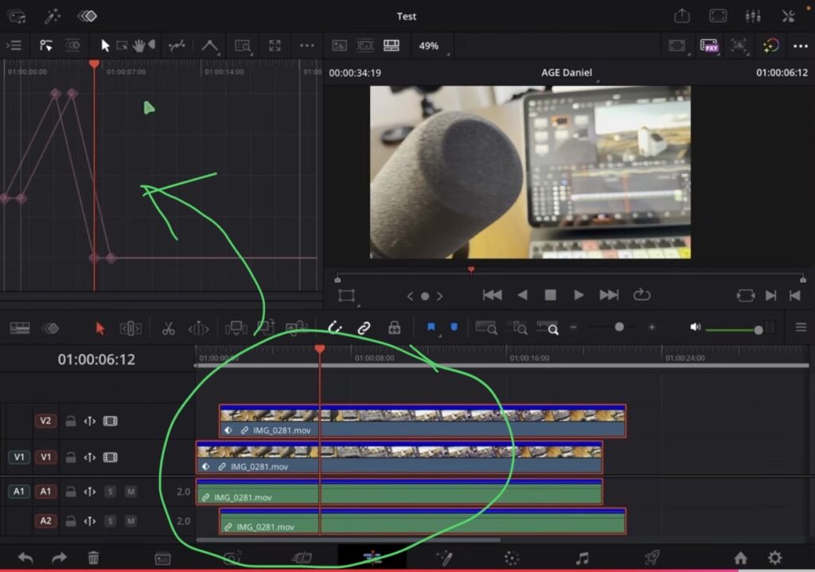
Task: Select IMG_0281.mov clip on V2 track
Action: [x=422, y=421]
